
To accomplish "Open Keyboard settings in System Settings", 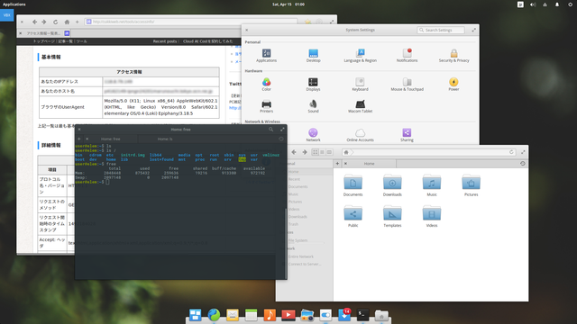I will click(x=360, y=84).
